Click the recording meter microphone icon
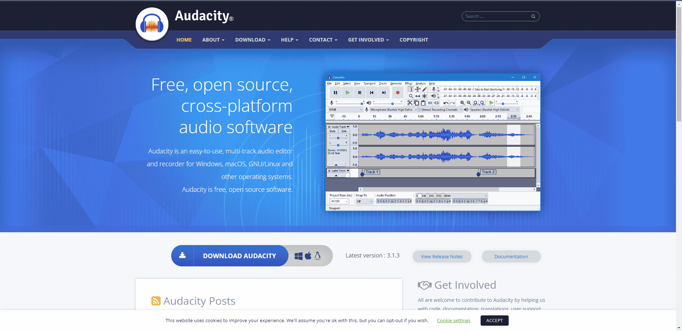This screenshot has width=682, height=331. click(x=434, y=89)
